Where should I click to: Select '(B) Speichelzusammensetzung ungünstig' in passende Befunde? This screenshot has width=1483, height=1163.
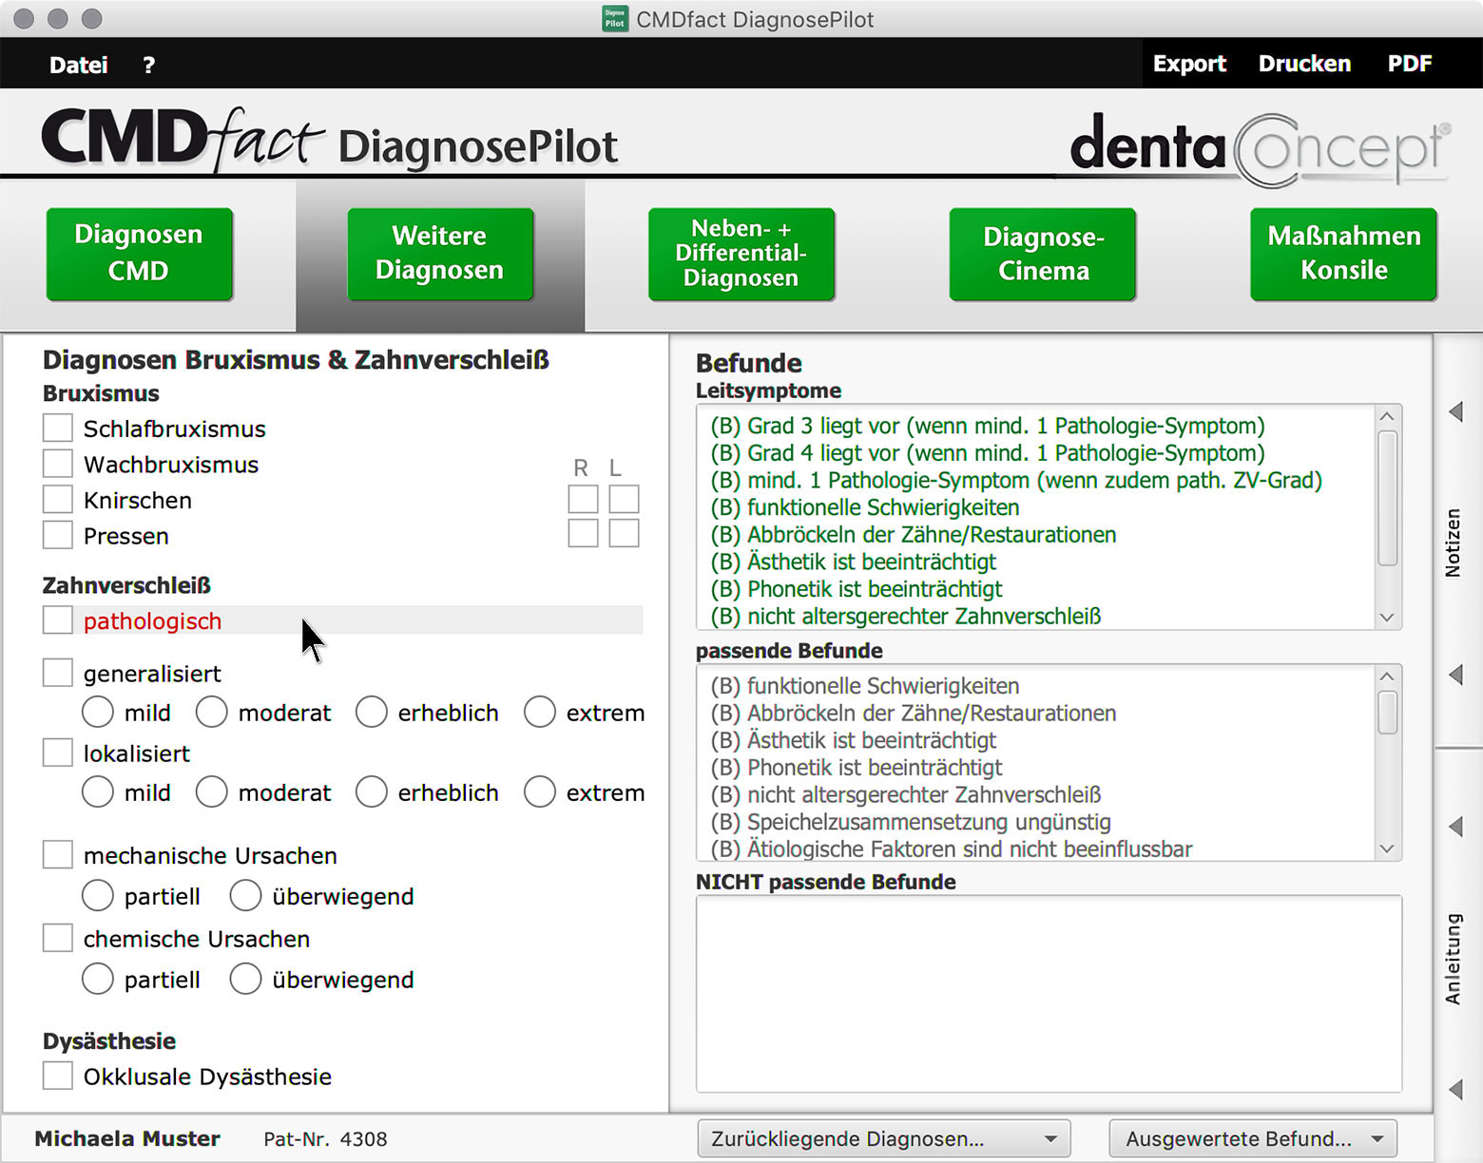pyautogui.click(x=911, y=822)
